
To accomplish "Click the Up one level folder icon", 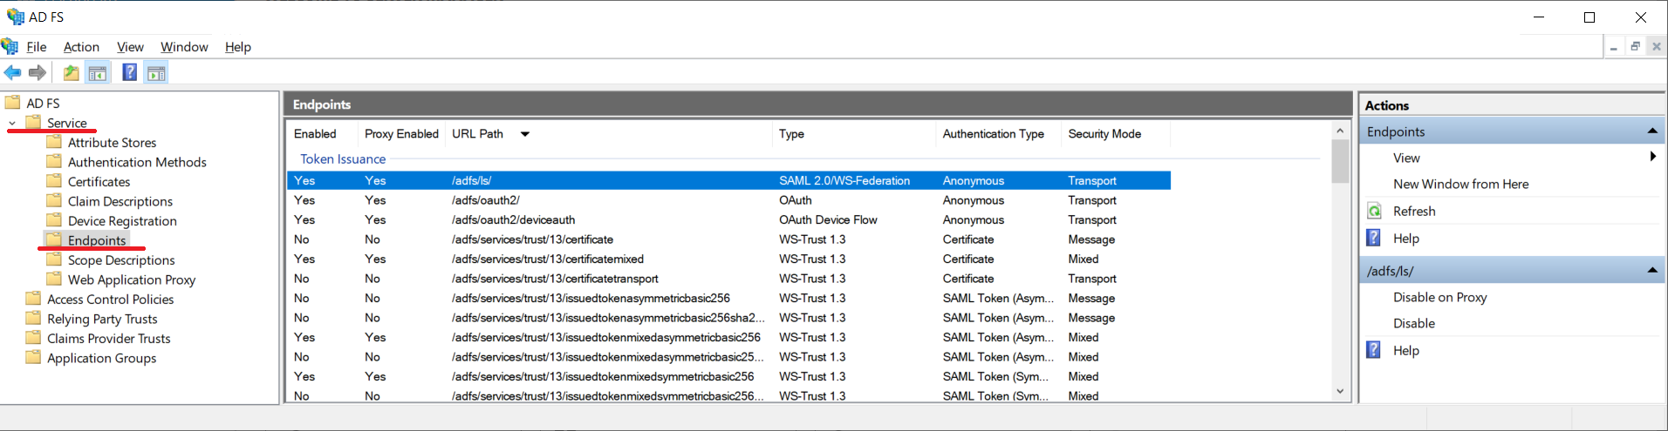I will (71, 73).
